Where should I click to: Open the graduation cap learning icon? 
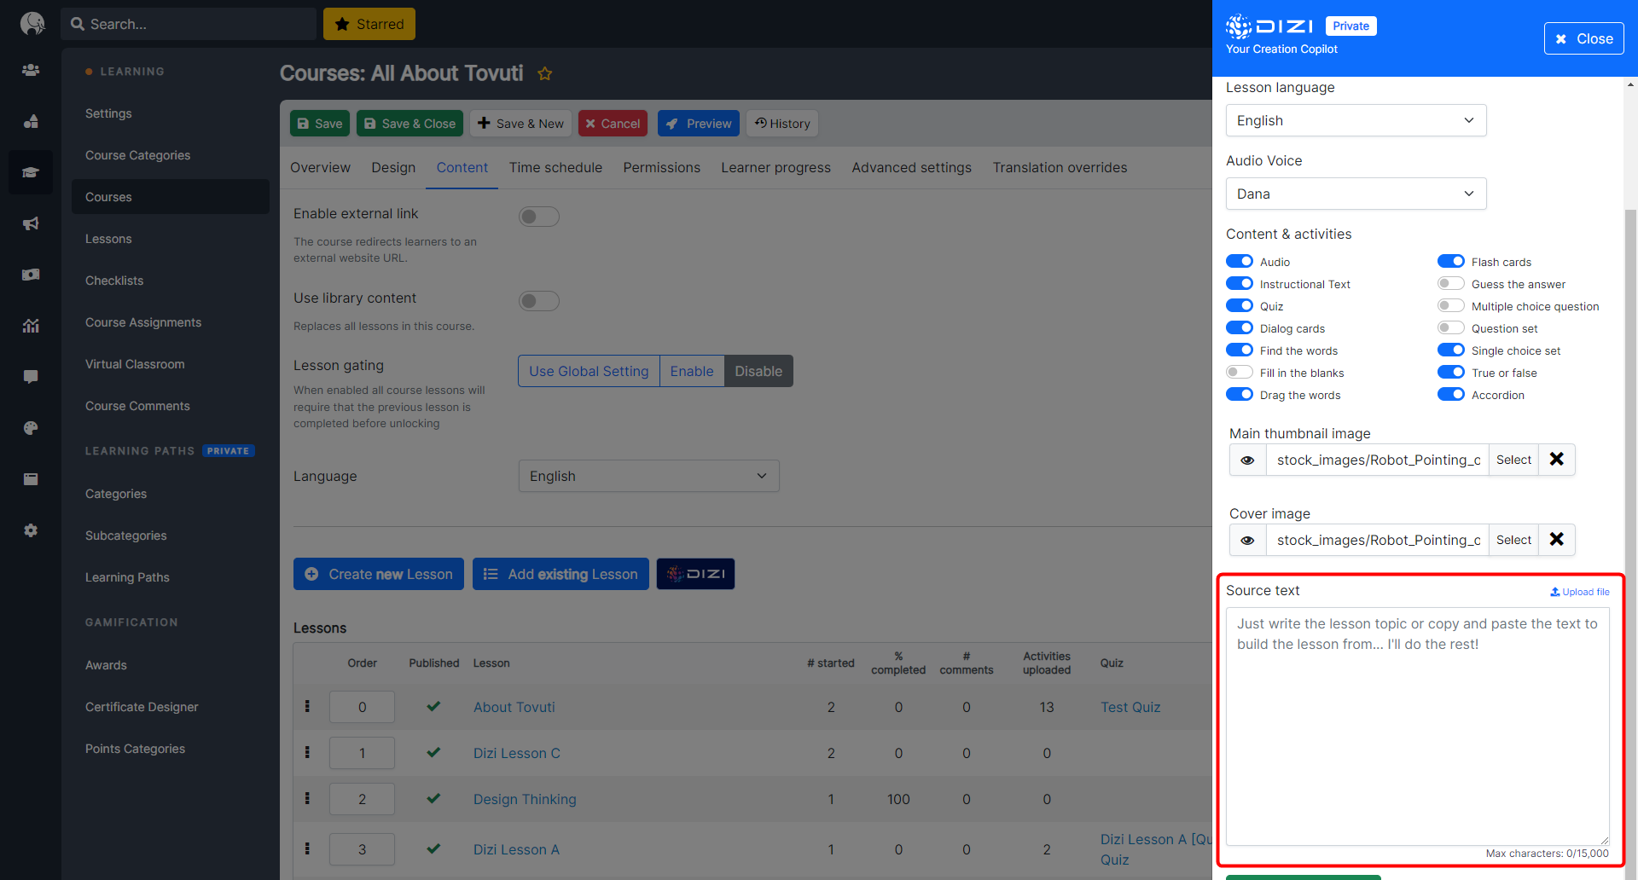click(31, 172)
